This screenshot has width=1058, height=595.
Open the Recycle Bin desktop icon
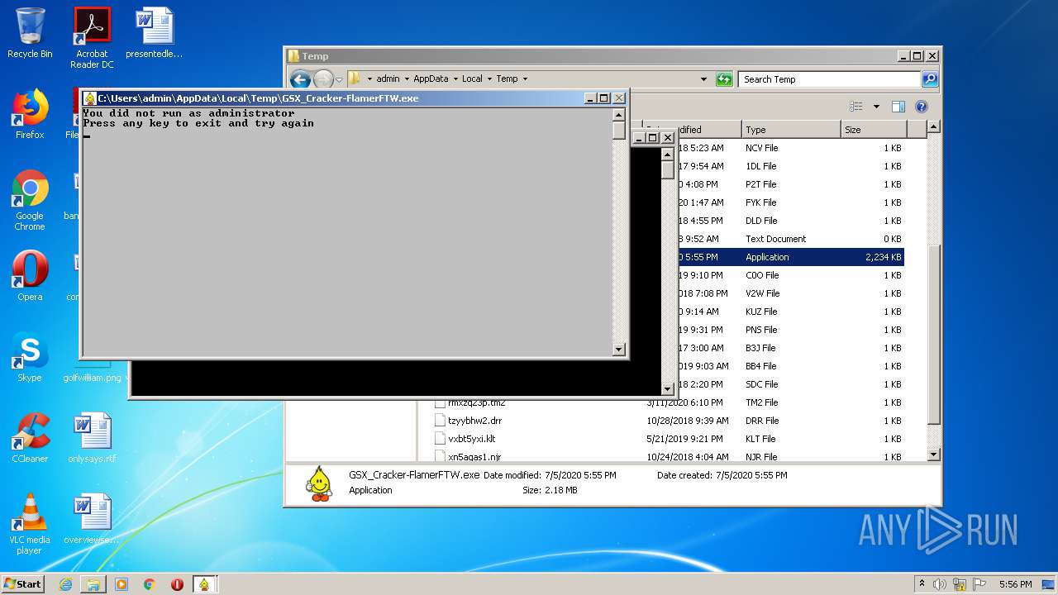click(30, 33)
